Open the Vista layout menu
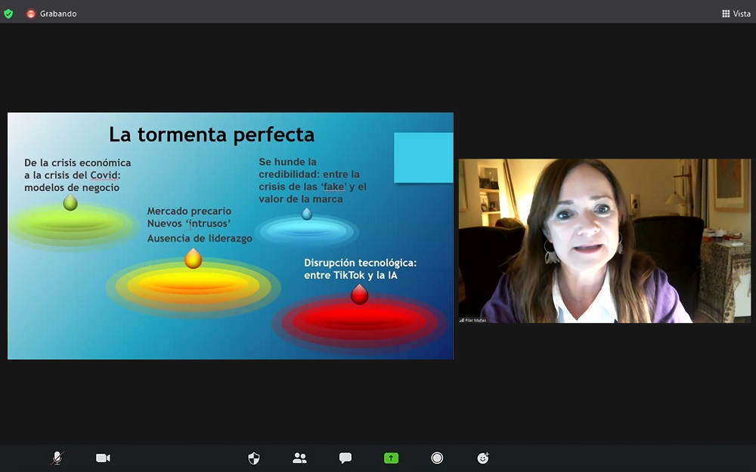 pos(736,14)
